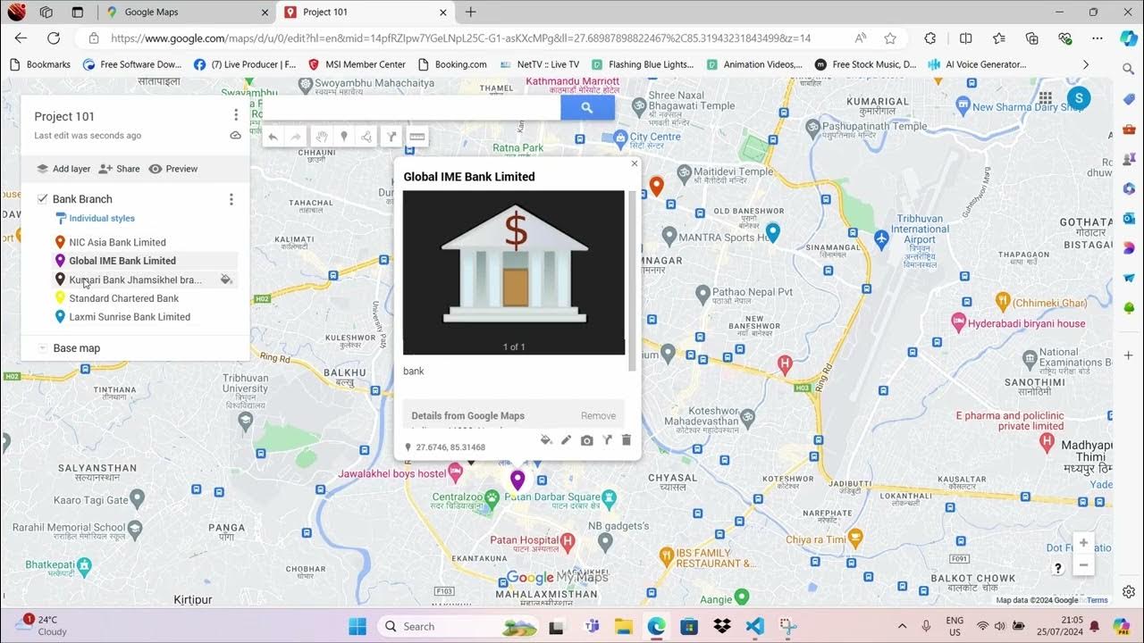Open the style paint bucket in popup
Viewport: 1144px width, 643px height.
(x=546, y=440)
